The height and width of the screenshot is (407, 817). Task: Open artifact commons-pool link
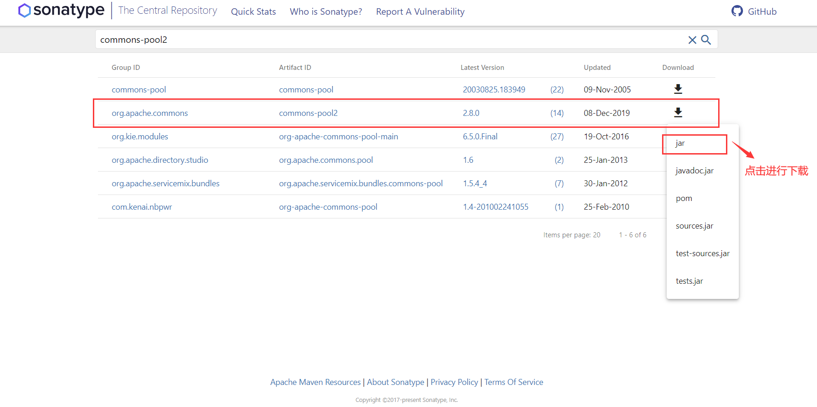pos(306,90)
